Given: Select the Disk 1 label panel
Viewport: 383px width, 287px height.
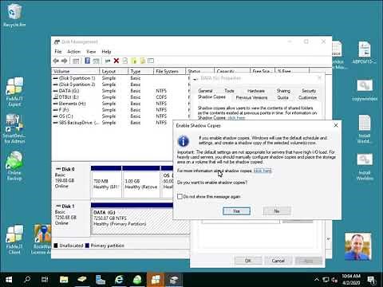Looking at the screenshot, I should (71, 218).
